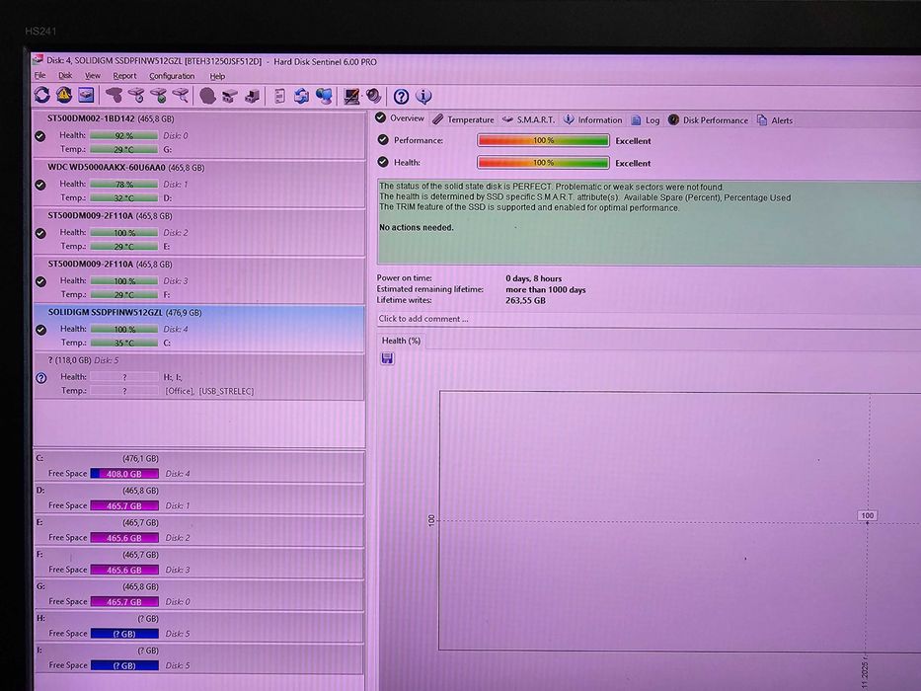
Task: Click the networked monitors globe toolbar icon
Action: tap(324, 96)
